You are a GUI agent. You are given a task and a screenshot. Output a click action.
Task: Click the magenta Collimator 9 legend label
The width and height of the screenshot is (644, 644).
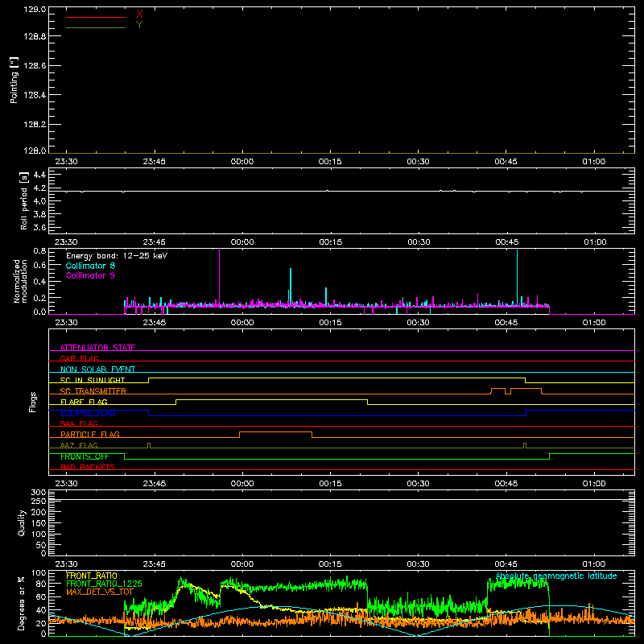[90, 275]
